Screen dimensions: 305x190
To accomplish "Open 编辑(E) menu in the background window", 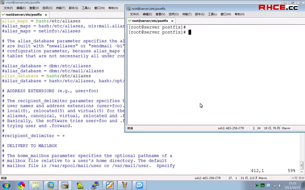I will pyautogui.click(x=21, y=8).
